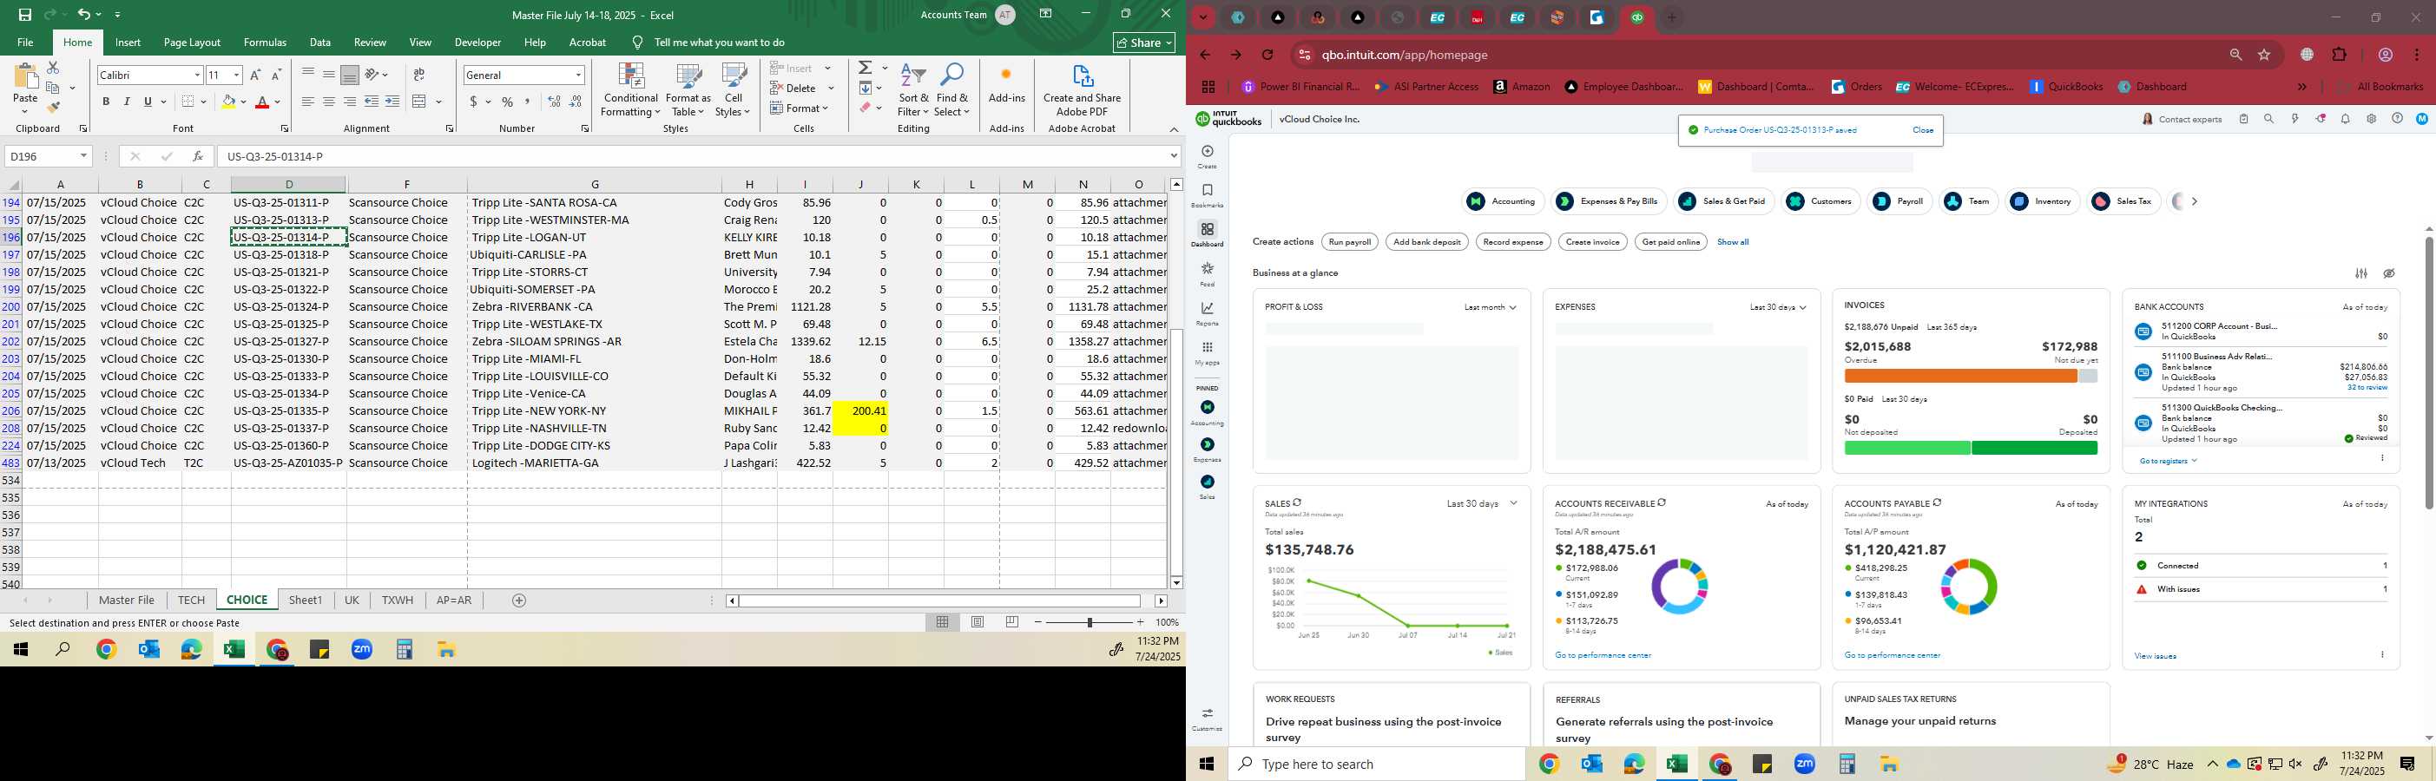Click the red Font Color button
Viewport: 2436px width, 781px height.
(263, 102)
